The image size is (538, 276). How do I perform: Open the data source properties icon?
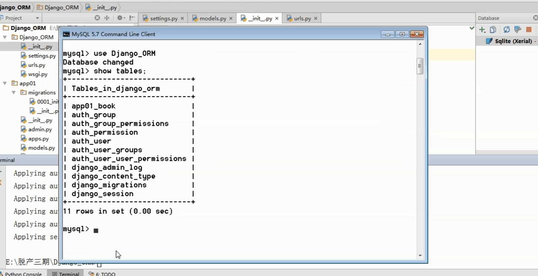point(518,30)
